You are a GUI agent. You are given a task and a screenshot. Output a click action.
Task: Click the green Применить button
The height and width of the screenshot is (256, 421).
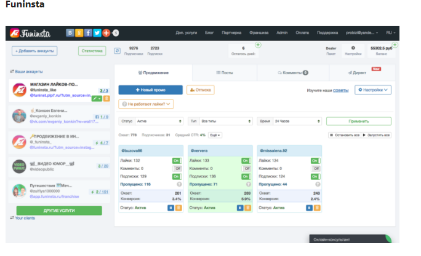tap(359, 122)
